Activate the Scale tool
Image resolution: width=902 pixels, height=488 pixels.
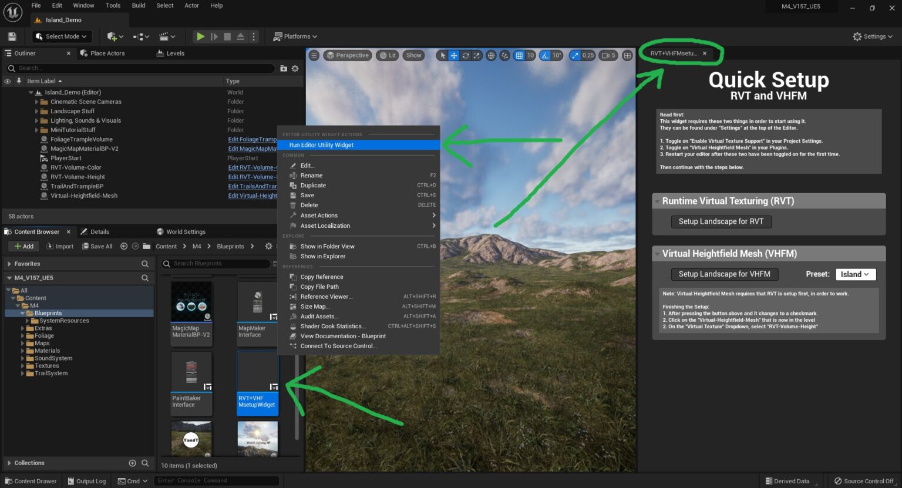tap(477, 55)
